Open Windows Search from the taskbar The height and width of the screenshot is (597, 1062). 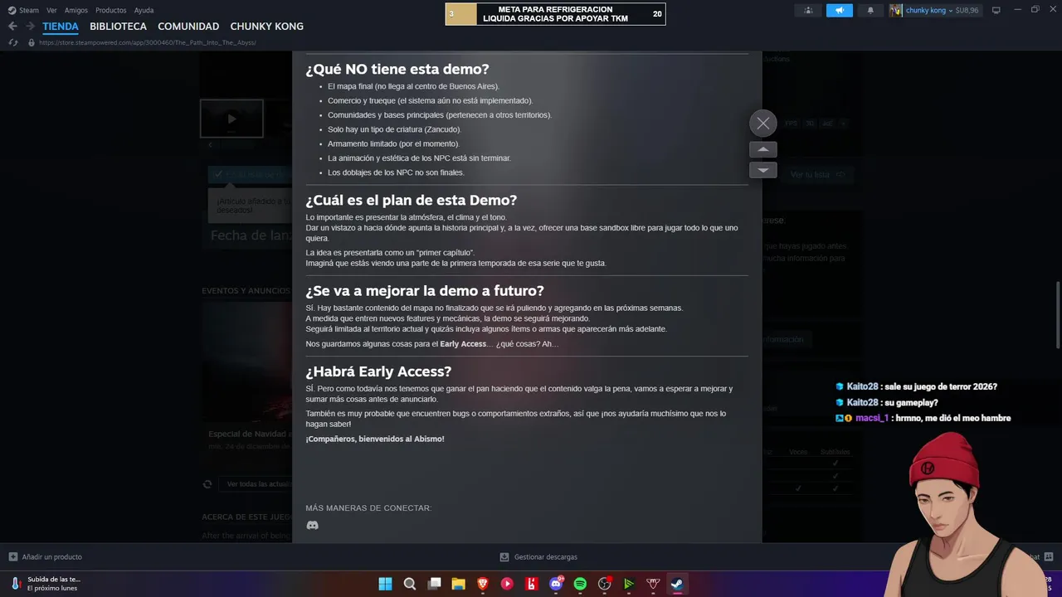pyautogui.click(x=410, y=584)
